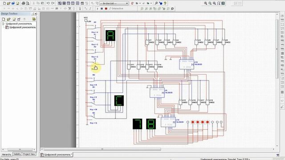Click the Zoom In magnifier icon
This screenshot has height=160, width=285.
[x=206, y=3]
